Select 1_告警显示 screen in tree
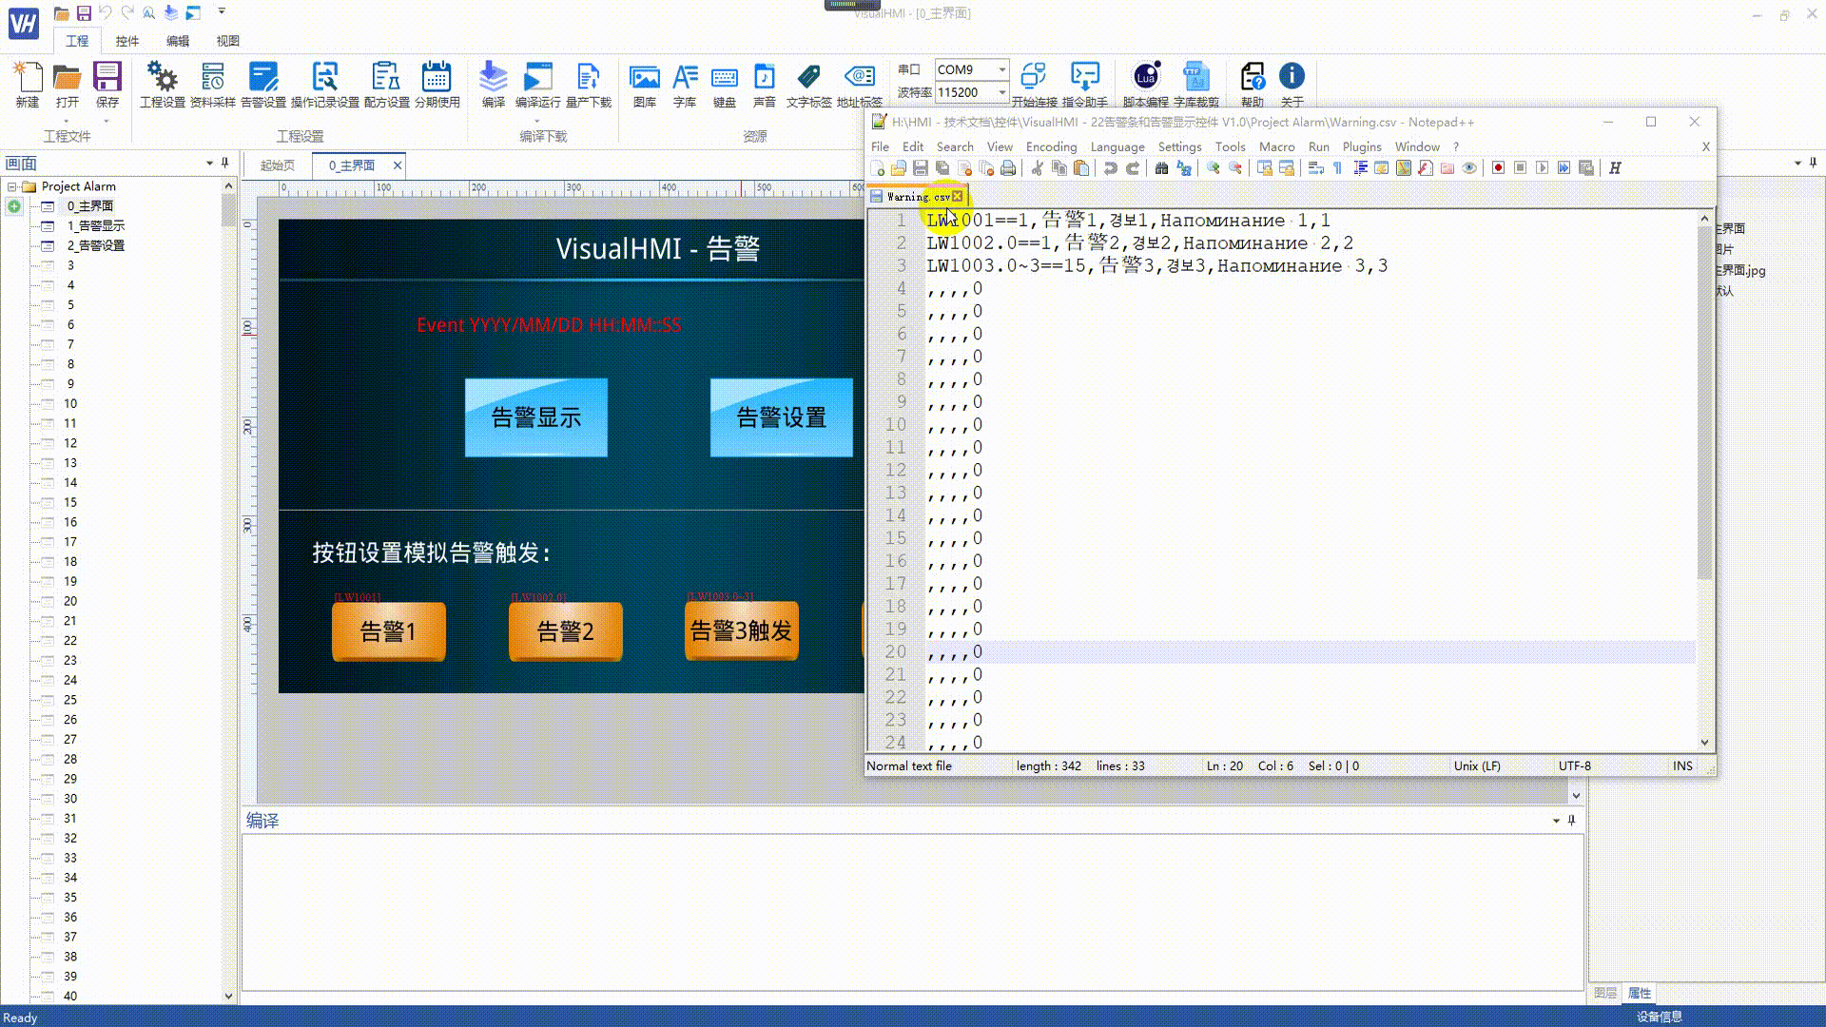This screenshot has width=1826, height=1027. pos(95,225)
